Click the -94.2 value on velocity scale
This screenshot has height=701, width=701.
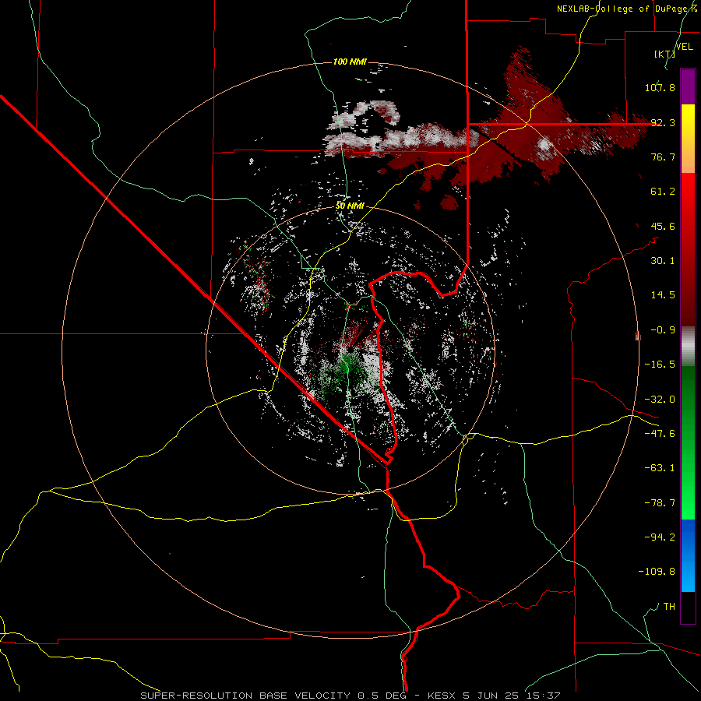(660, 537)
